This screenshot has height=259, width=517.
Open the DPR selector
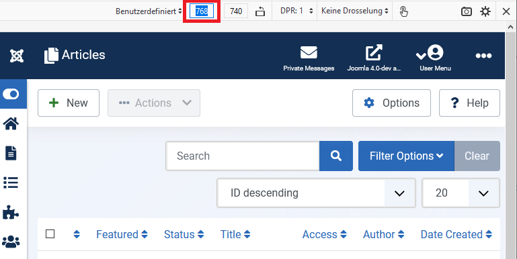(296, 11)
